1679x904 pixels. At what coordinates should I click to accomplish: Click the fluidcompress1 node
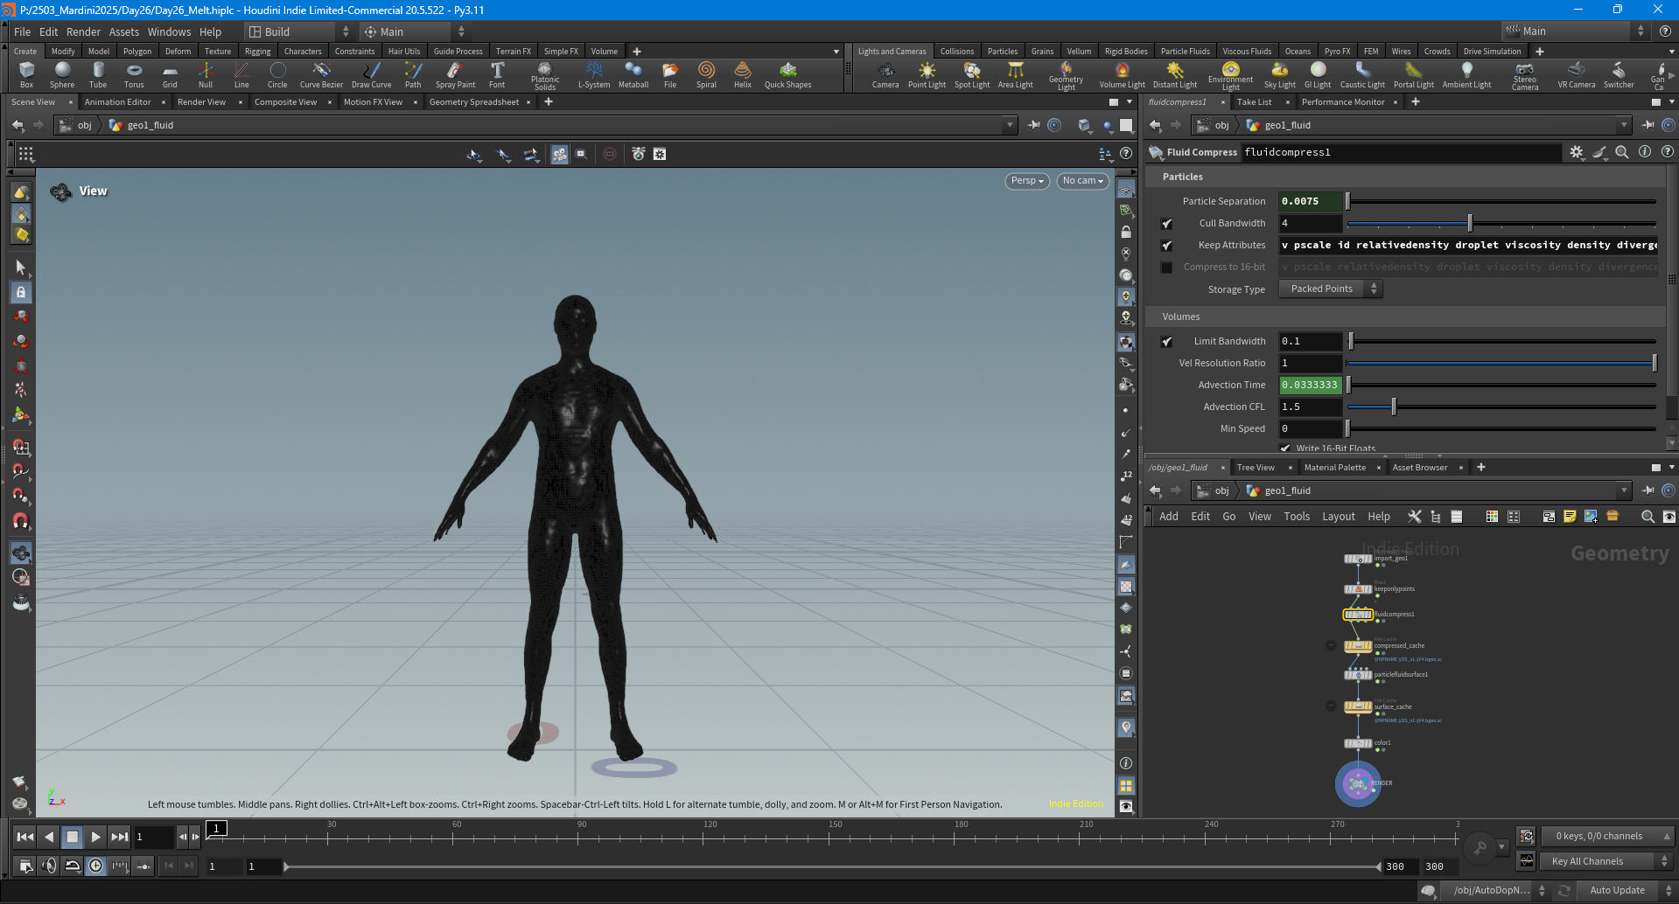1358,615
